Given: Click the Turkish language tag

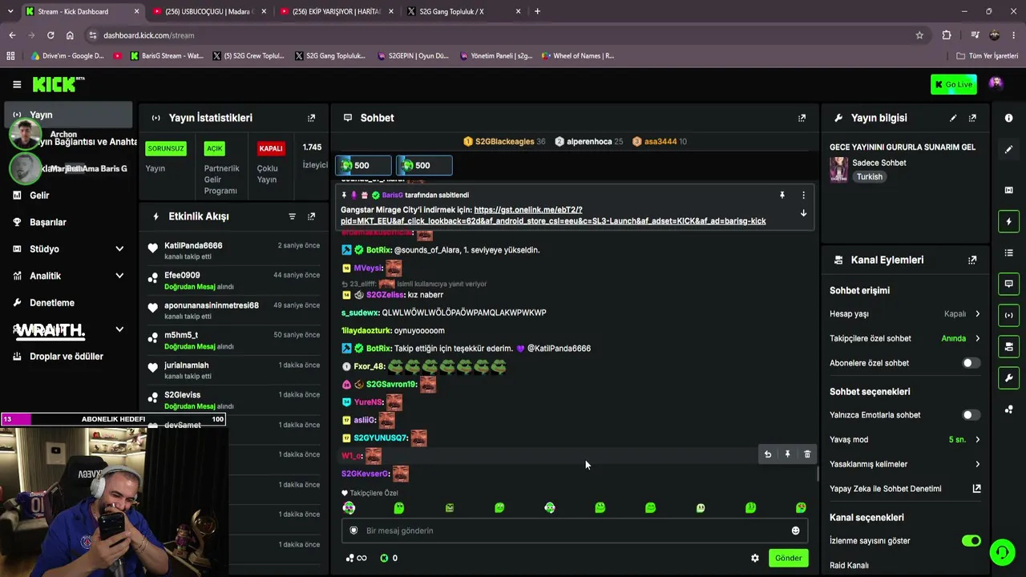Looking at the screenshot, I should pos(869,177).
